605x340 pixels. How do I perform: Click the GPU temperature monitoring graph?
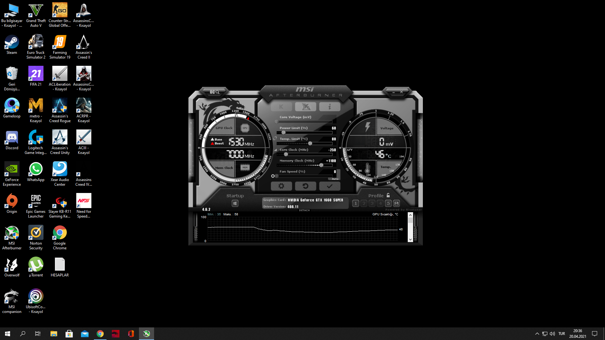(x=302, y=229)
